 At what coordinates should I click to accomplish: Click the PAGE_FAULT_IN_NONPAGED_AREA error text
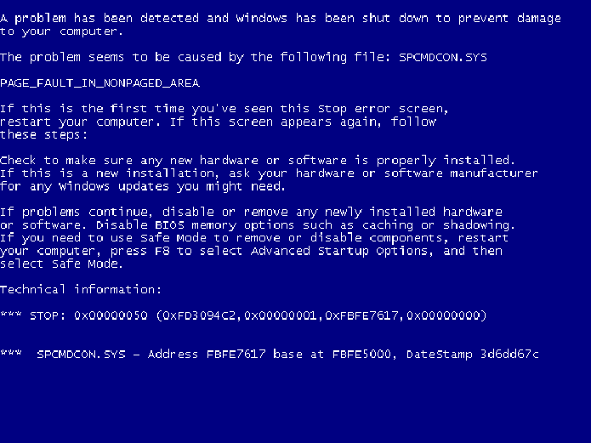click(99, 83)
